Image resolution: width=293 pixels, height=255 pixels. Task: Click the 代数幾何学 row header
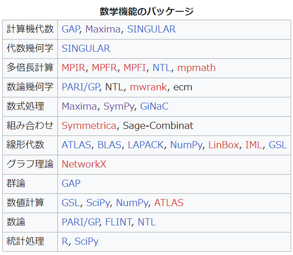pos(30,48)
